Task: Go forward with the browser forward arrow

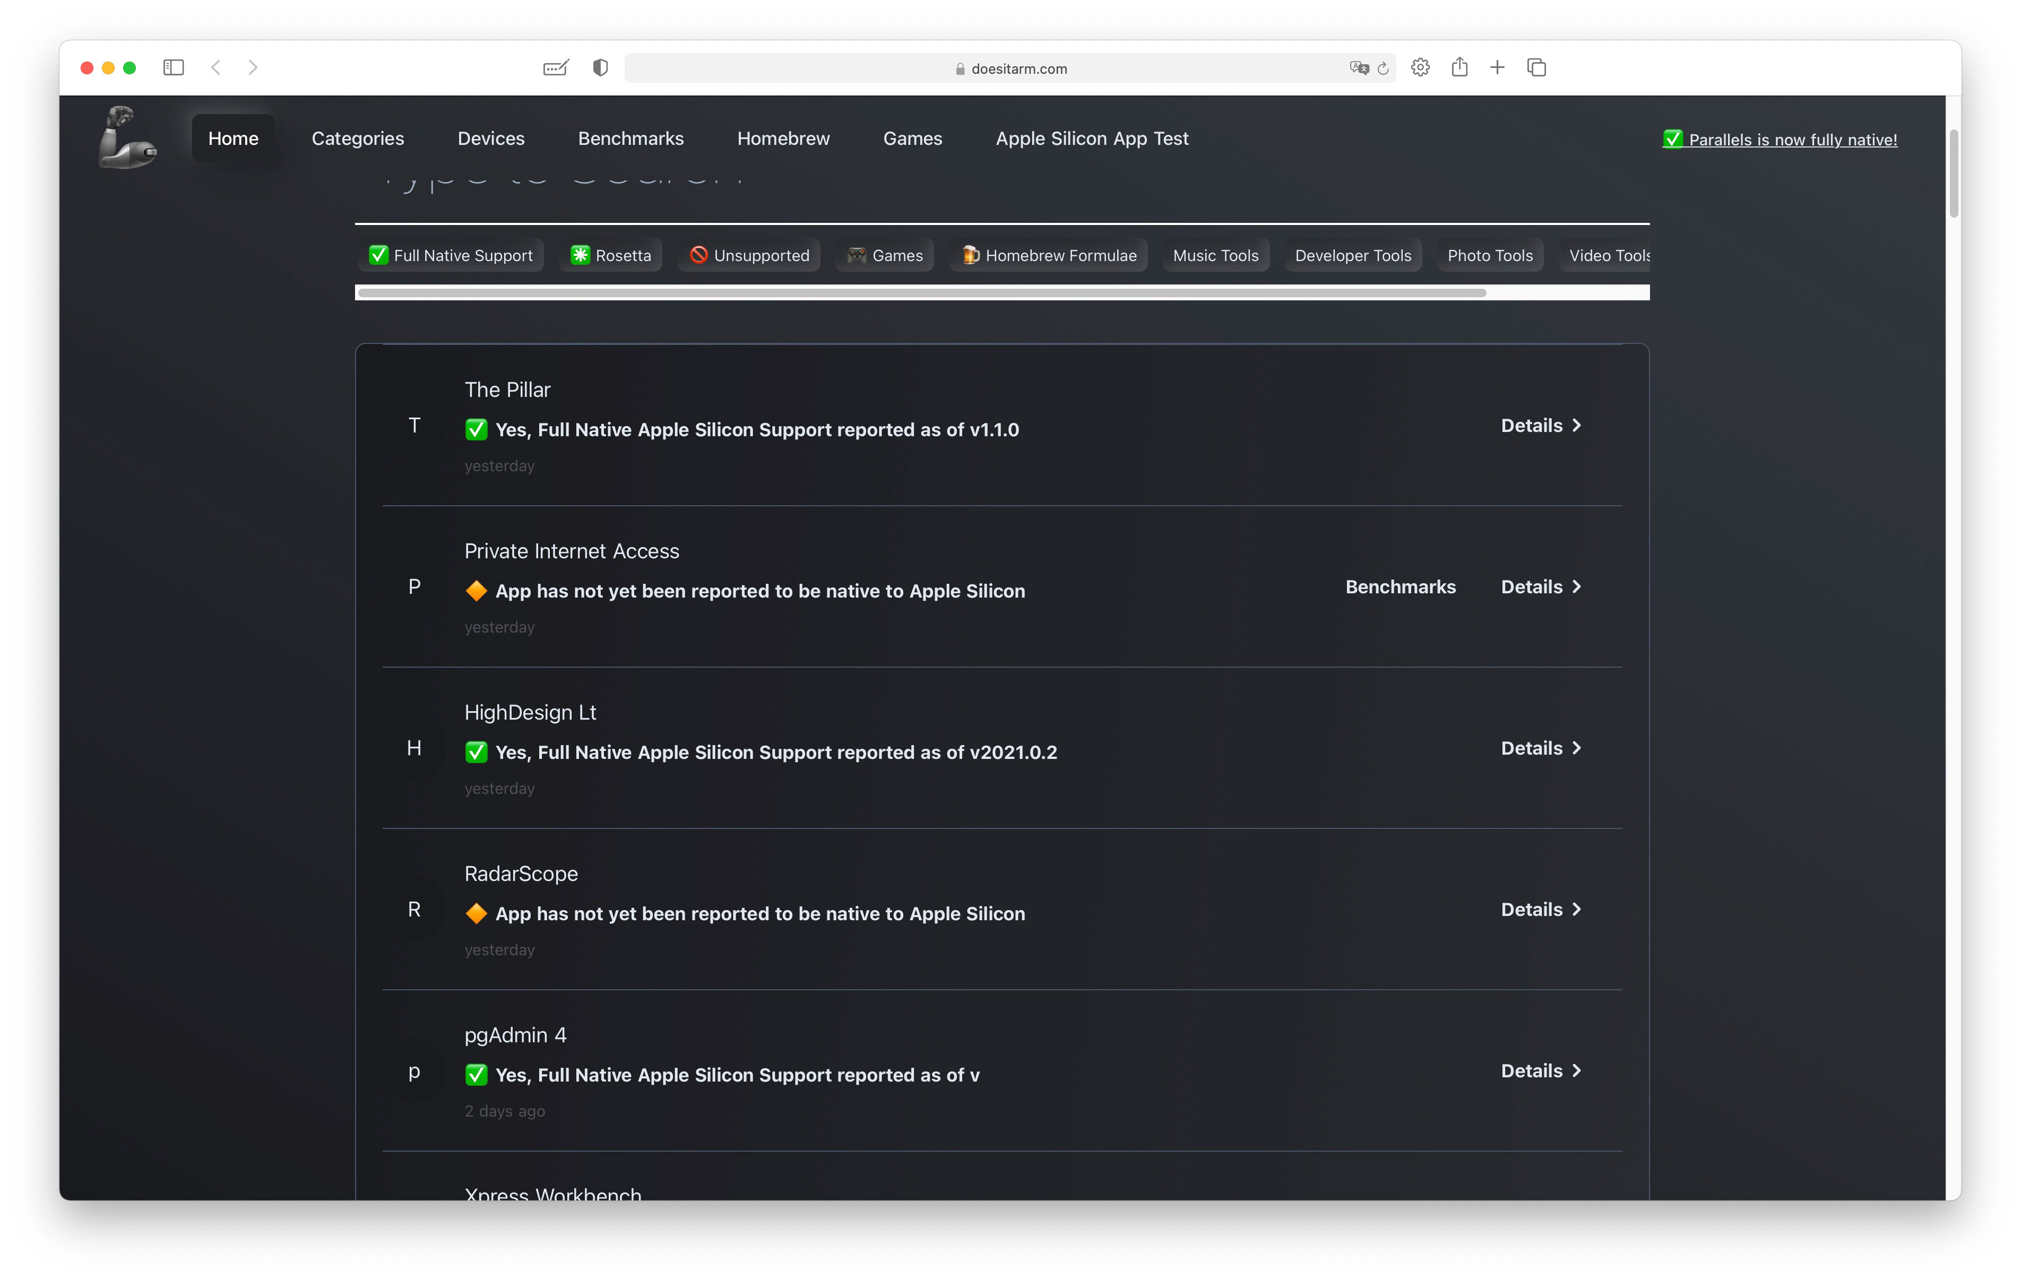Action: pyautogui.click(x=253, y=67)
